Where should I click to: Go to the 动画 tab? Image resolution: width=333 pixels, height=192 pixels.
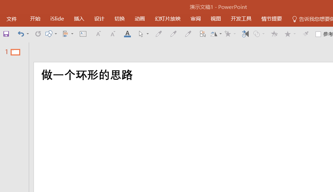(x=140, y=19)
